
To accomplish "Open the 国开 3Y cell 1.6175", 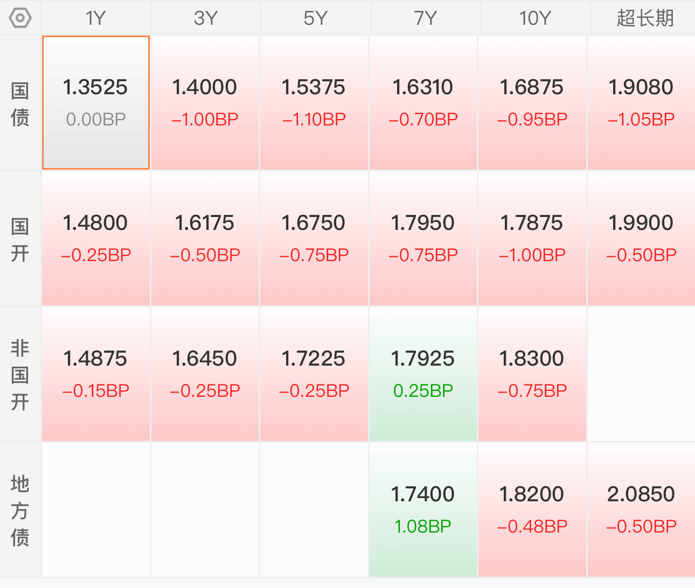I will (205, 239).
